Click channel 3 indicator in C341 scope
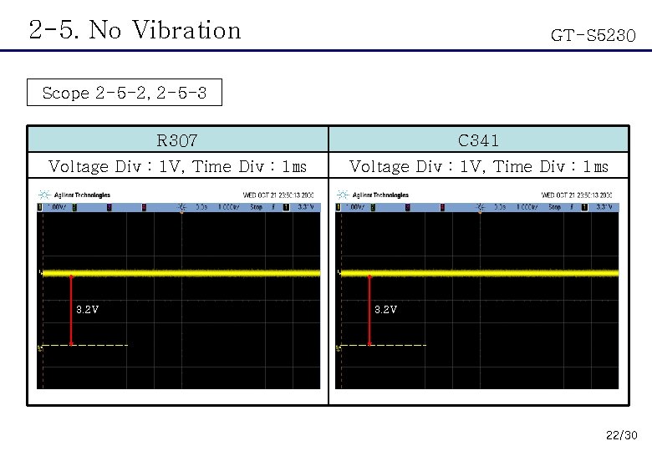The image size is (652, 451). (408, 207)
